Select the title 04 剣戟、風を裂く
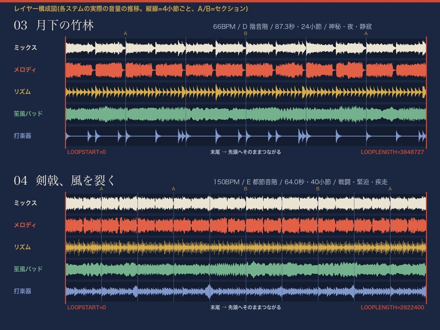Viewport: 440px width, 330px height. tap(64, 180)
